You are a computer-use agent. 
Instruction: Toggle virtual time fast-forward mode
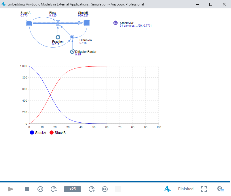[x=105, y=189]
